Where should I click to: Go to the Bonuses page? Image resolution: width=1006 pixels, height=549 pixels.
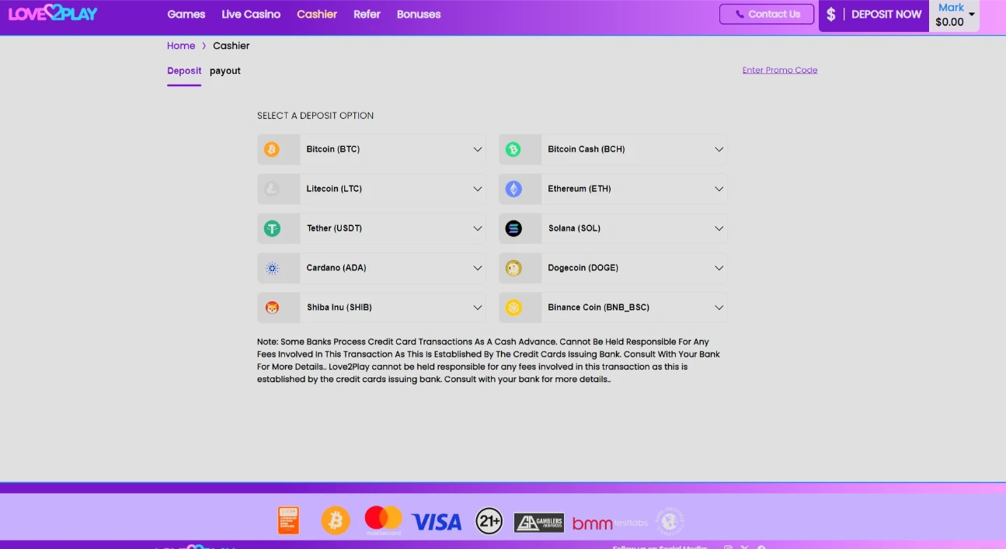[419, 14]
